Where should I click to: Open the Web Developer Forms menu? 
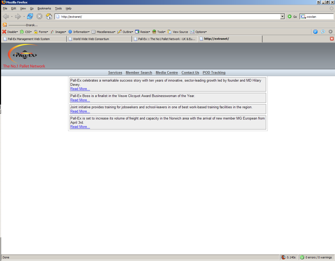[x=41, y=32]
